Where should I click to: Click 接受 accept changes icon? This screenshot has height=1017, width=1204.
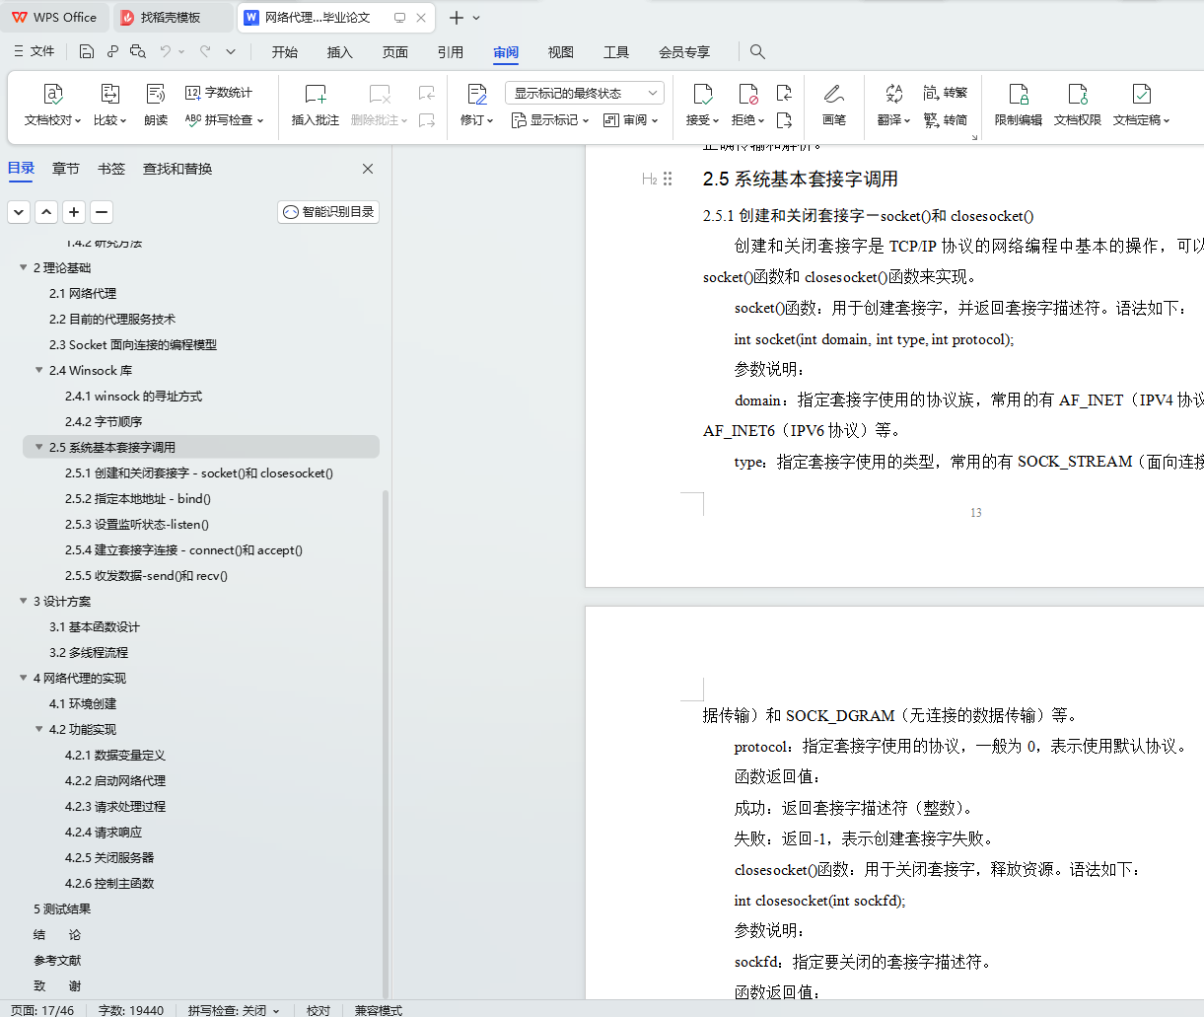703,95
